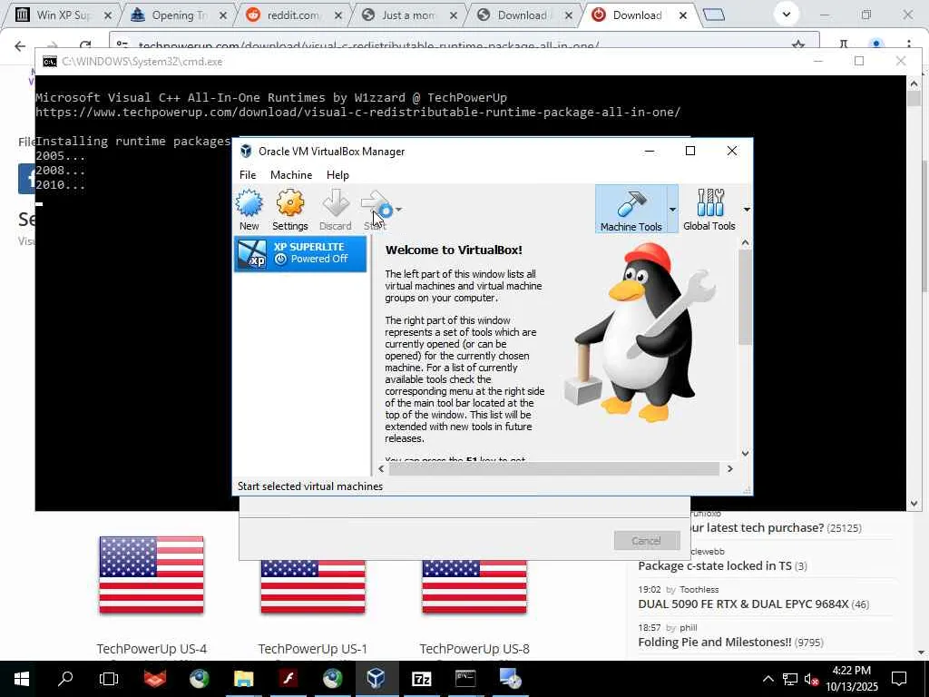The width and height of the screenshot is (929, 697).
Task: Open the first globe browser icon on taskbar
Action: pos(199,679)
